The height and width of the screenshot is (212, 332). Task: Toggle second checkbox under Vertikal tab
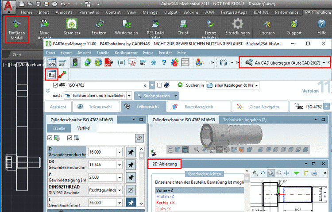click(x=70, y=138)
